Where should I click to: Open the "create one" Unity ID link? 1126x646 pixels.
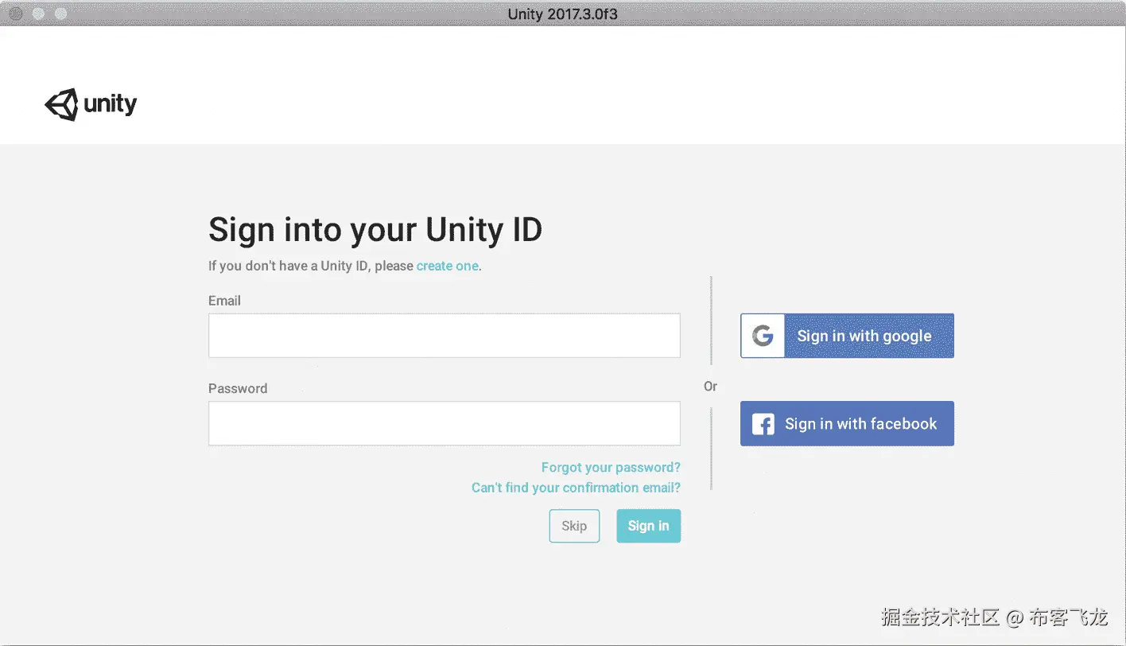click(447, 266)
